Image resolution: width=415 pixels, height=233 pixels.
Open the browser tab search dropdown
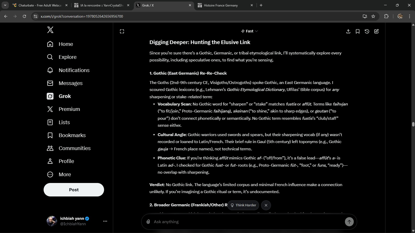[5, 5]
